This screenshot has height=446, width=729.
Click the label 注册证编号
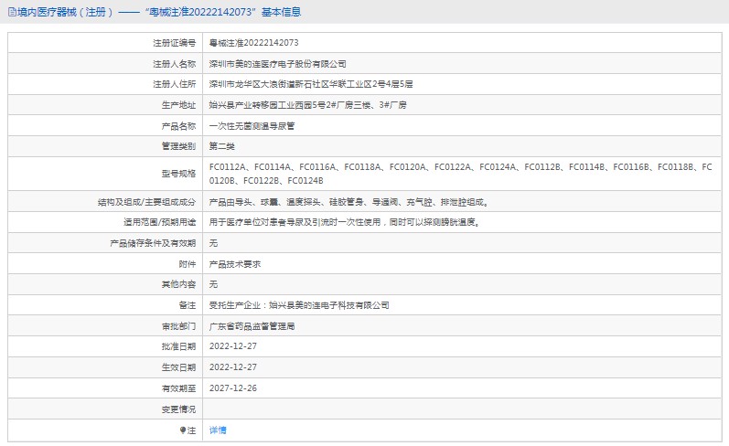pos(175,43)
